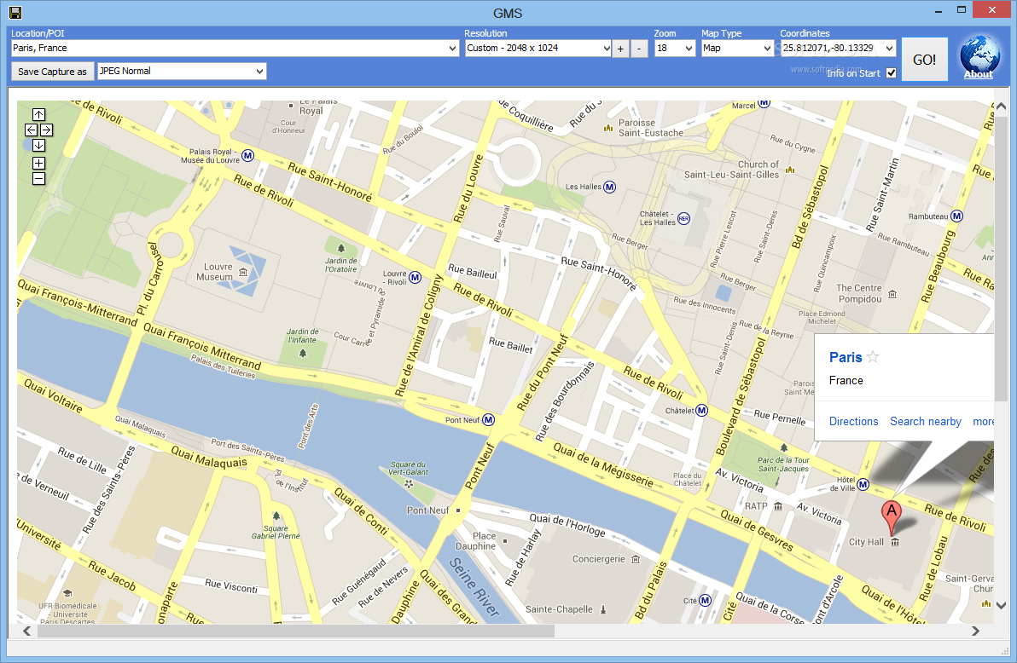Viewport: 1017px width, 663px height.
Task: Decrease resolution with the - button
Action: (639, 49)
